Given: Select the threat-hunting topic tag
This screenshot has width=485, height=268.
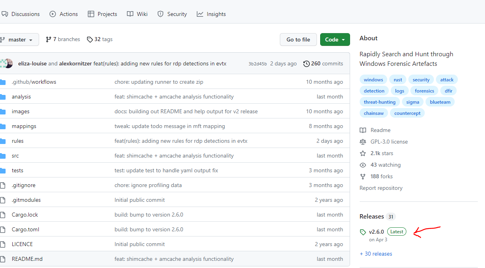Looking at the screenshot, I should click(380, 102).
